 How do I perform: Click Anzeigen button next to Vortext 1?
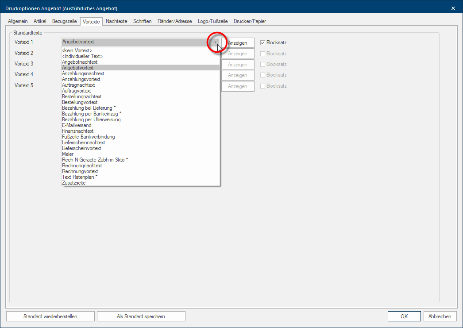pyautogui.click(x=238, y=43)
